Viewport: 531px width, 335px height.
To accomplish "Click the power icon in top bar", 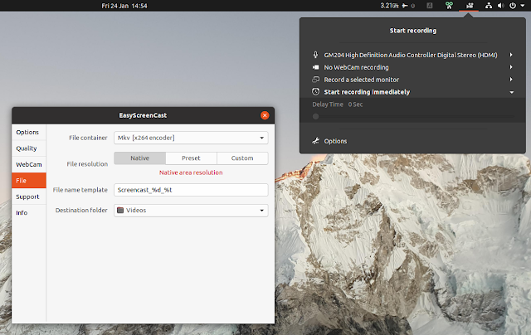I will point(514,6).
